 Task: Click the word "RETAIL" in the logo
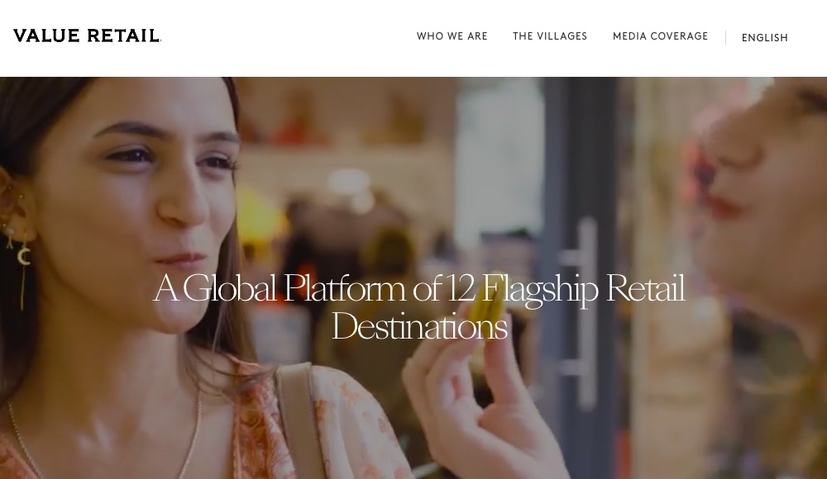click(x=123, y=36)
